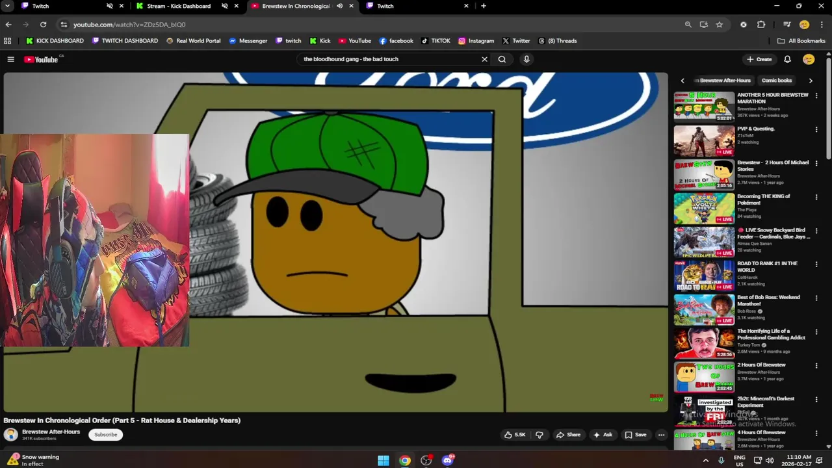
Task: Dislike the video
Action: 539,435
